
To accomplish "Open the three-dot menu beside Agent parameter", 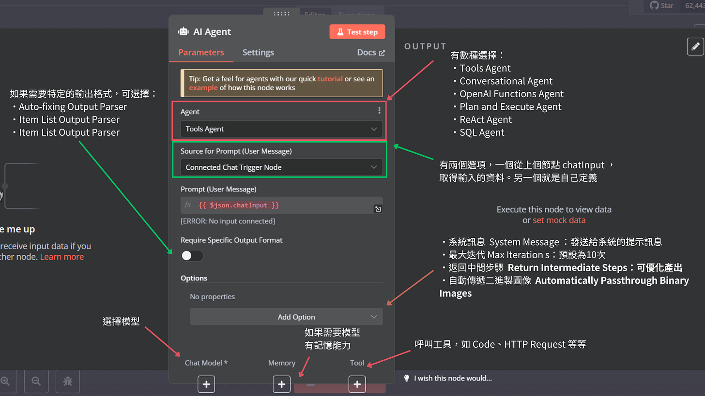I will pyautogui.click(x=379, y=110).
